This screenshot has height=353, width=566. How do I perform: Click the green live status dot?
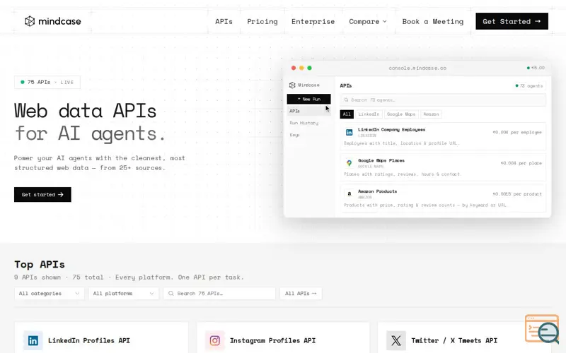[x=23, y=82]
